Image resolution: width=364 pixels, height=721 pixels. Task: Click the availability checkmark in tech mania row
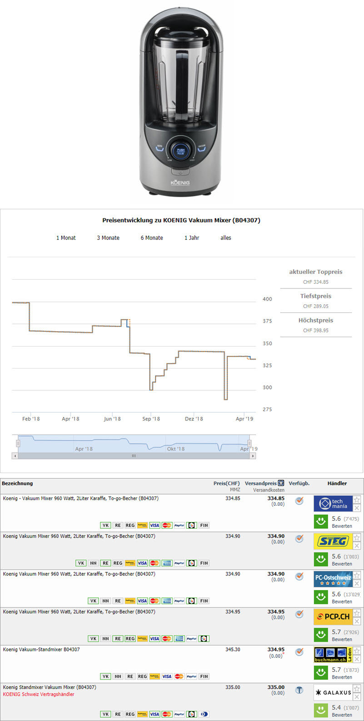(x=299, y=501)
